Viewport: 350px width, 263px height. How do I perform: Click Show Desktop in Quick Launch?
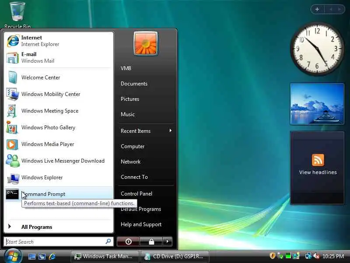31,256
